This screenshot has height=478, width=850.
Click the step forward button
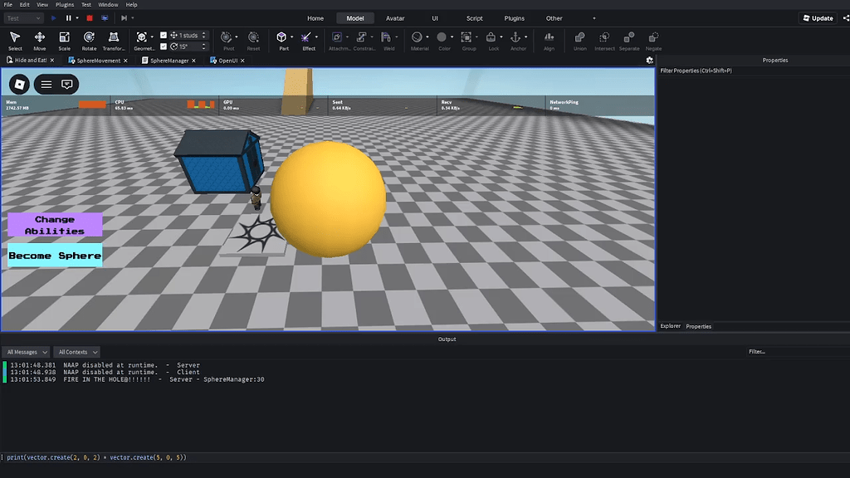pyautogui.click(x=124, y=18)
